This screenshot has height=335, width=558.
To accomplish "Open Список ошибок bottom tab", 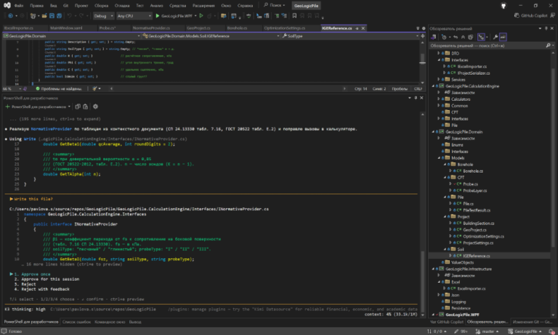I will point(76,322).
